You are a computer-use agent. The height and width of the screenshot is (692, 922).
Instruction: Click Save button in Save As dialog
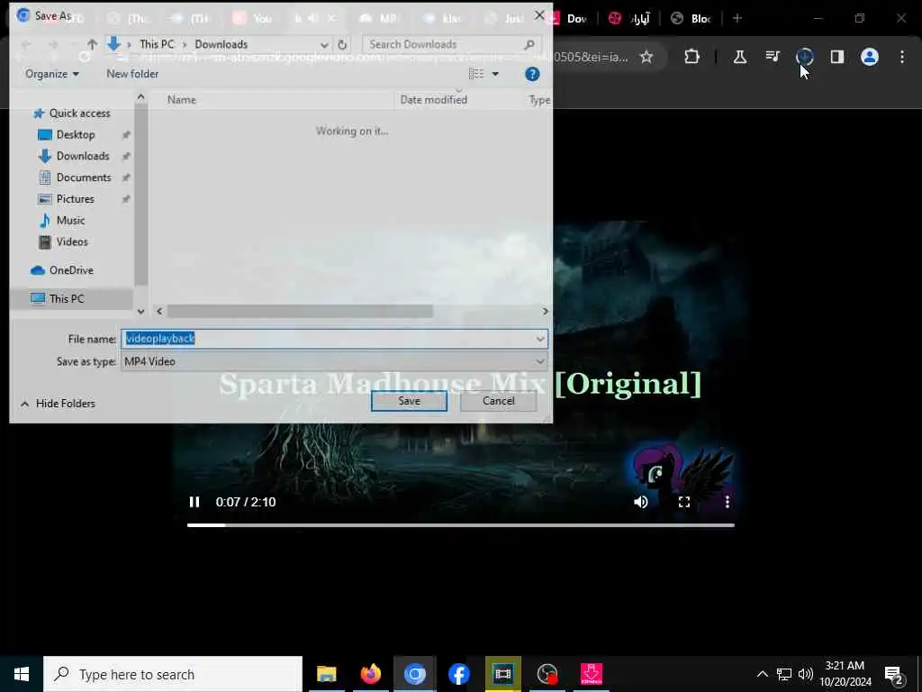pos(409,401)
